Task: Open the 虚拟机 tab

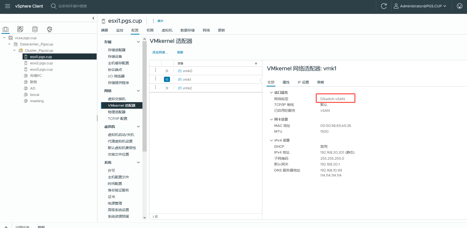Action: click(167, 30)
